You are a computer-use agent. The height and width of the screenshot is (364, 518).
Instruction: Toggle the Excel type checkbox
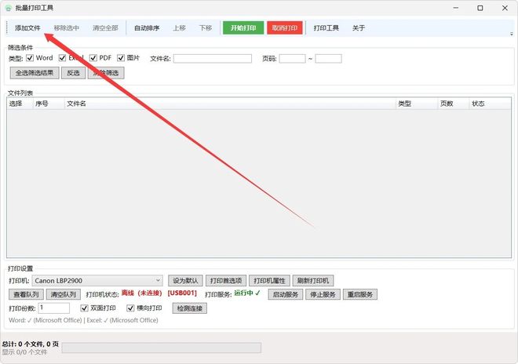pos(62,58)
